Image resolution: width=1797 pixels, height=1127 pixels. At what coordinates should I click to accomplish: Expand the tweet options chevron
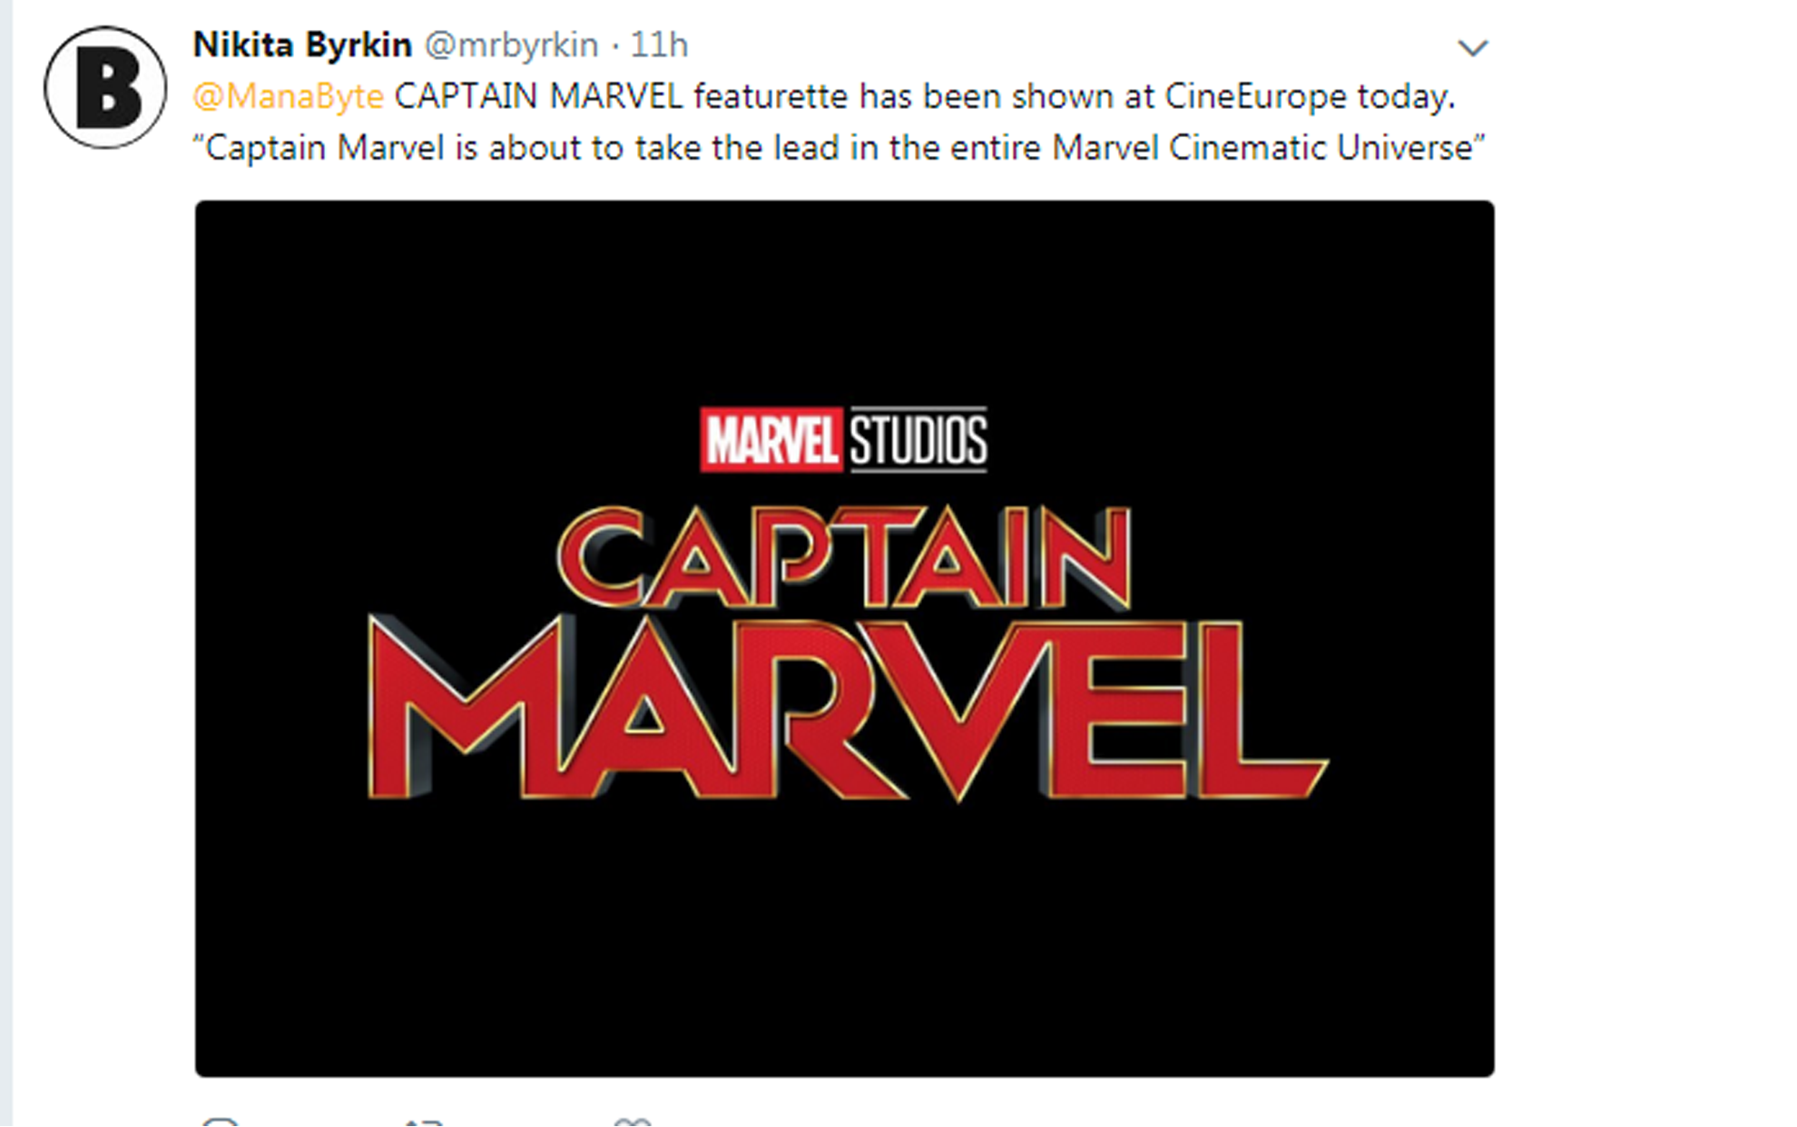1472,47
